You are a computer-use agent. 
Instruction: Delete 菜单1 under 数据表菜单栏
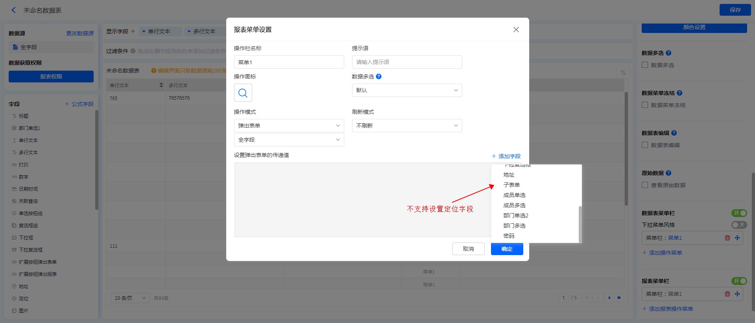[727, 238]
